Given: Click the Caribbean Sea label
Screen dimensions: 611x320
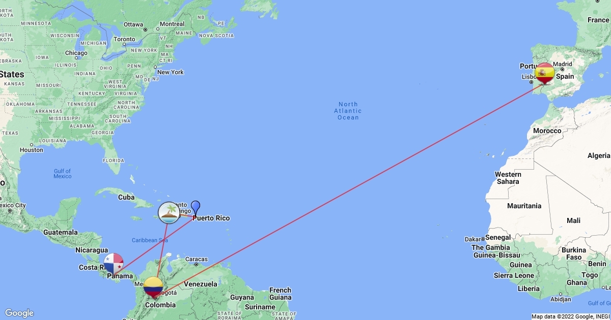Looking at the screenshot, I should pos(150,240).
